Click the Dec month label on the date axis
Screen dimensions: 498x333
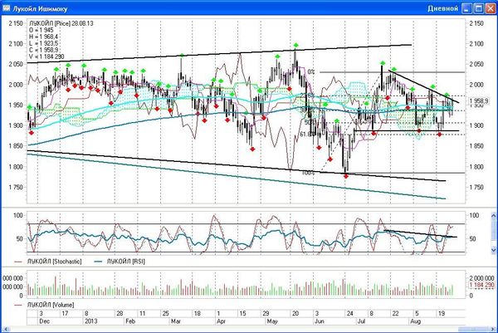pyautogui.click(x=45, y=321)
